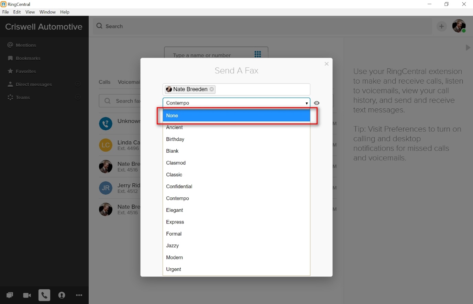This screenshot has height=304, width=473.
Task: Add a new direct message with plus icon
Action: [78, 84]
